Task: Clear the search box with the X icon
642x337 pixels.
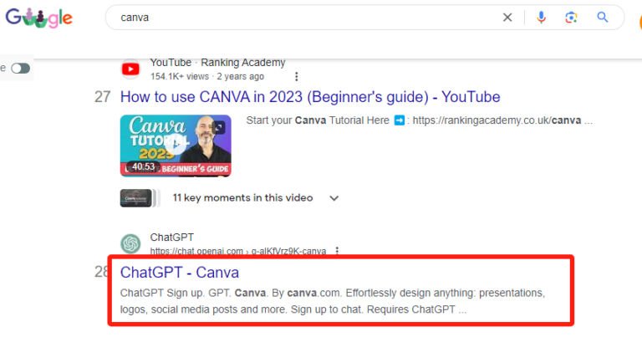Action: coord(507,18)
